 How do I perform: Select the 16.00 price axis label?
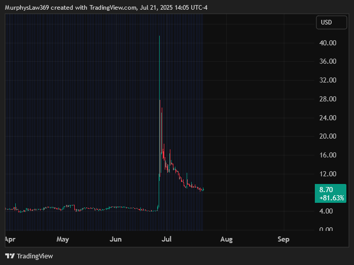328,155
